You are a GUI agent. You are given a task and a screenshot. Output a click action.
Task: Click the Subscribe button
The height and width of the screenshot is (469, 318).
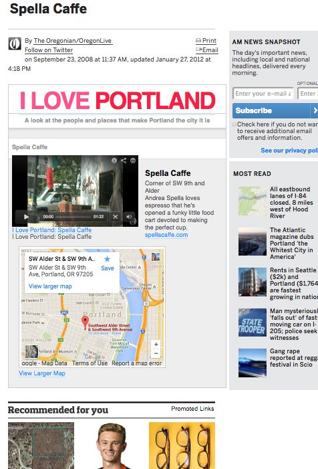point(275,110)
